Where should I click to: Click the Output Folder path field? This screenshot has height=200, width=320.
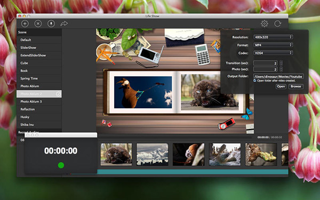278,76
